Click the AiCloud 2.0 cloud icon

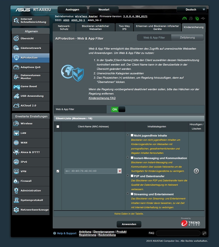click(16, 105)
